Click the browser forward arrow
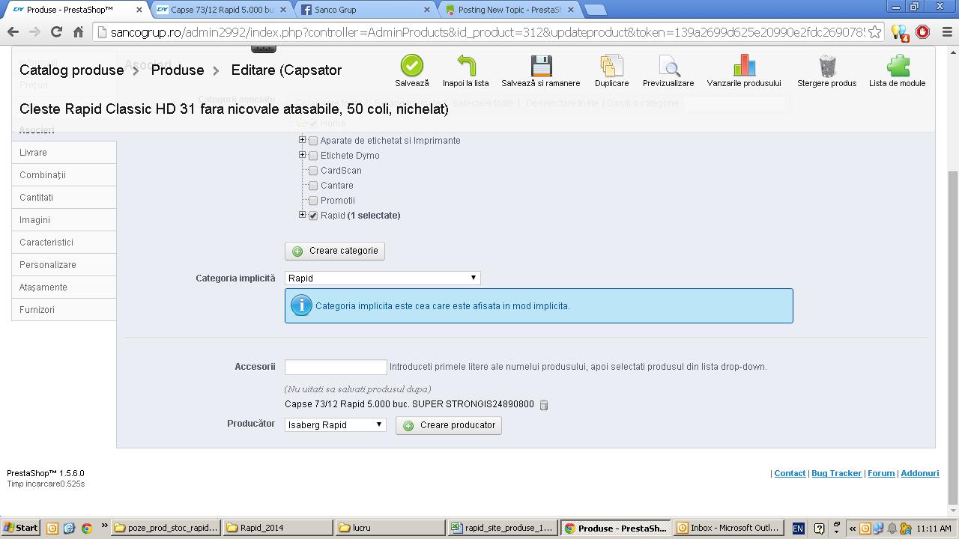 pos(34,32)
